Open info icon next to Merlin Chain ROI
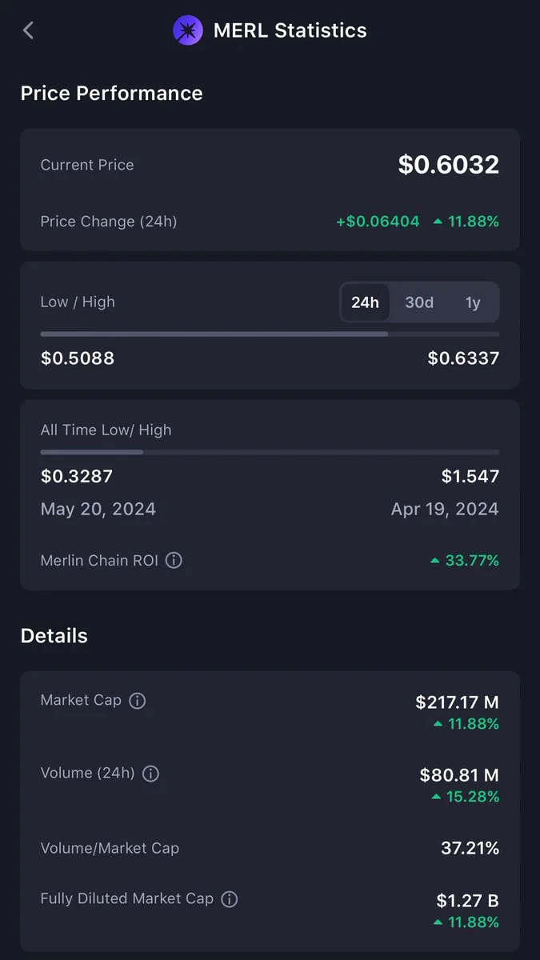Screen dimensions: 540x960 click(174, 561)
